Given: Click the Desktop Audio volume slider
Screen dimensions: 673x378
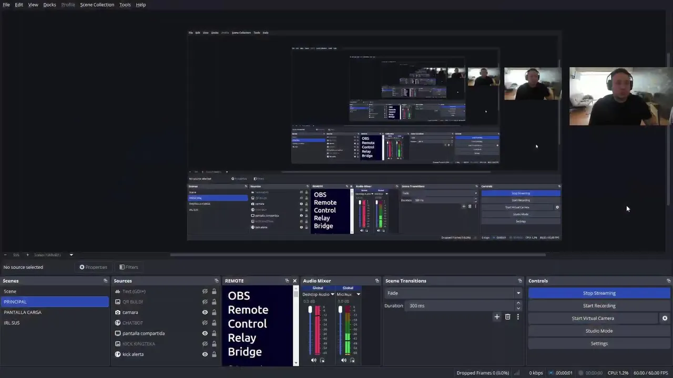Looking at the screenshot, I should (310, 330).
